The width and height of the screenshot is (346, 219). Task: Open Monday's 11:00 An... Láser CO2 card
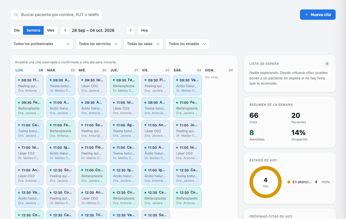(x=29, y=175)
